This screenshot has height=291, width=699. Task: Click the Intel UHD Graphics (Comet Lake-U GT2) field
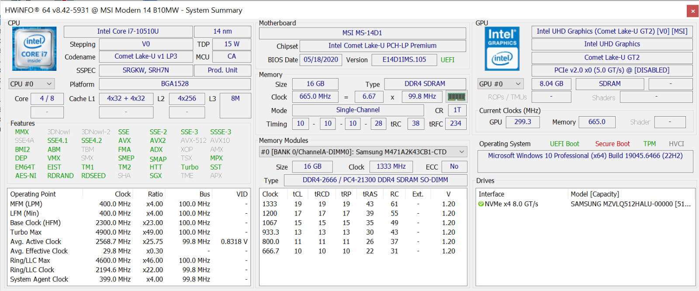[612, 31]
